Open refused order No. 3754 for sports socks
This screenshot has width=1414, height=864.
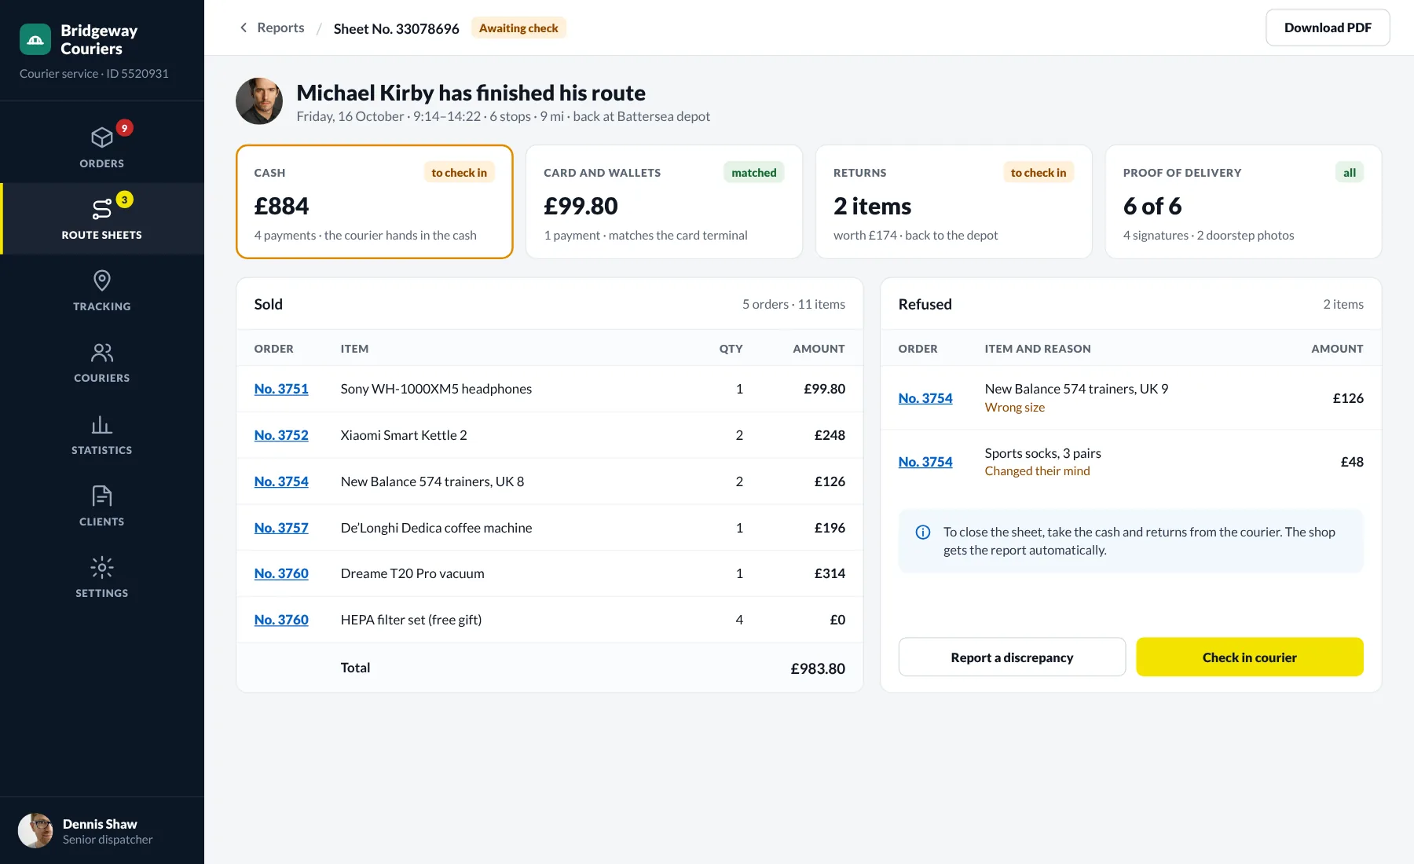pos(925,462)
